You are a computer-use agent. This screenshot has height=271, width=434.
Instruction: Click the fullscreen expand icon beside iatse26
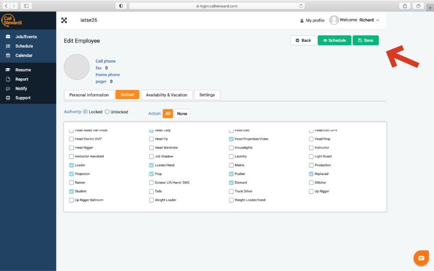click(x=64, y=20)
